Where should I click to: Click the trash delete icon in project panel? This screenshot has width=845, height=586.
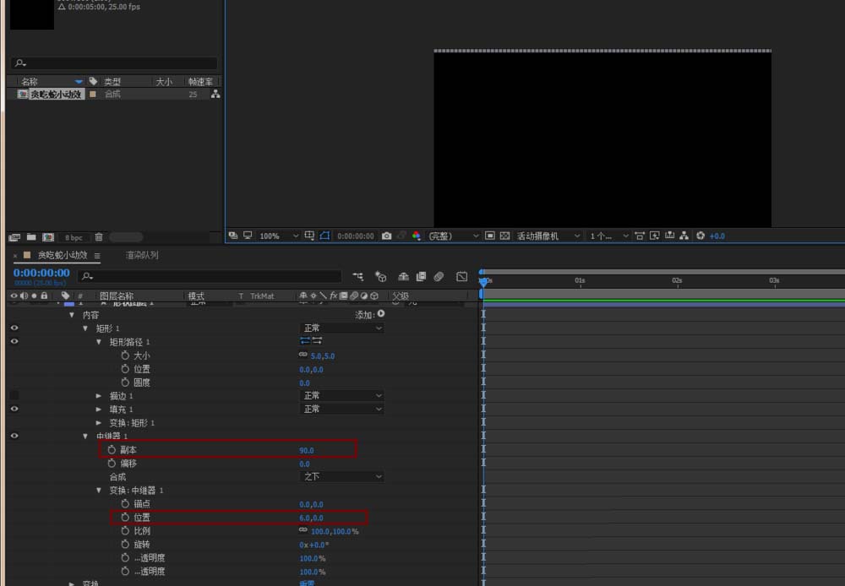tap(99, 237)
